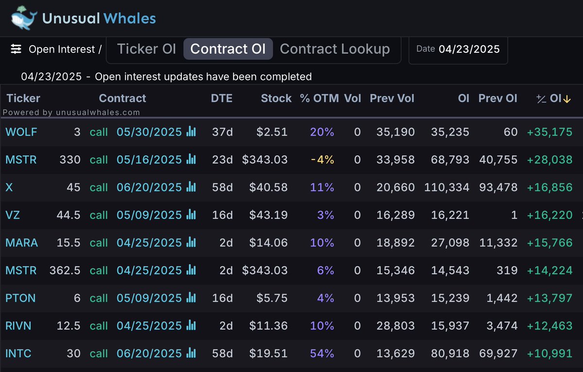
Task: Sort by the +/- OI column arrow
Action: (567, 99)
